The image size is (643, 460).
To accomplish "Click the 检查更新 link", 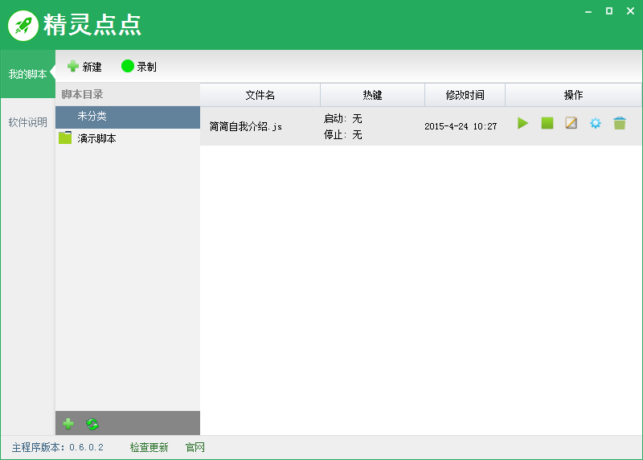I will [x=149, y=447].
